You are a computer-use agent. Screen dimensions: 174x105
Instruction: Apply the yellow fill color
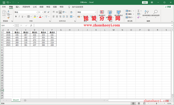point(35,17)
